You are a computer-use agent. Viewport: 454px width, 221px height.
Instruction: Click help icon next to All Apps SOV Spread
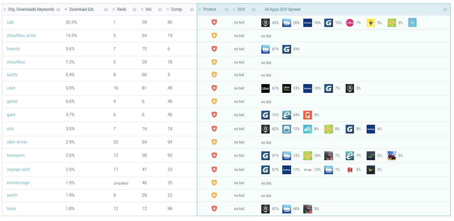[x=445, y=10]
